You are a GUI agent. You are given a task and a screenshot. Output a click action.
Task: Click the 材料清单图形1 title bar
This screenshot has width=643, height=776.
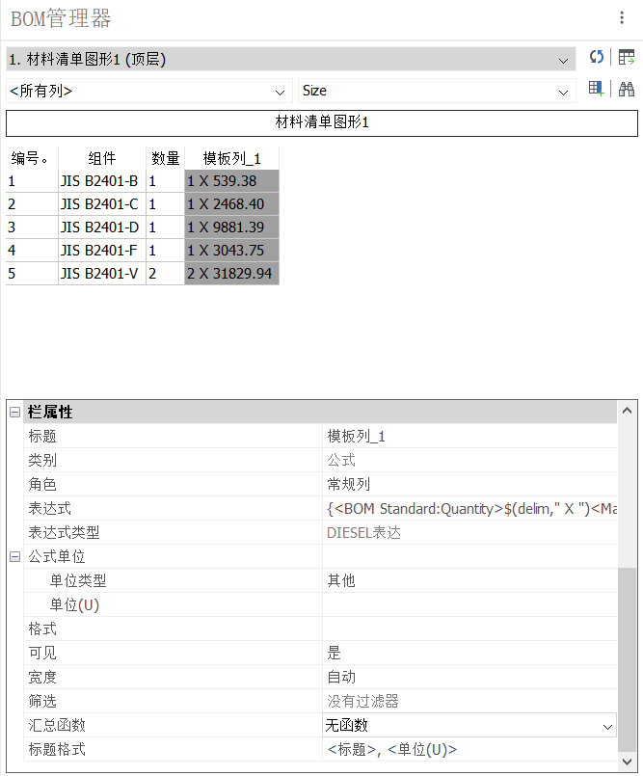click(x=322, y=122)
